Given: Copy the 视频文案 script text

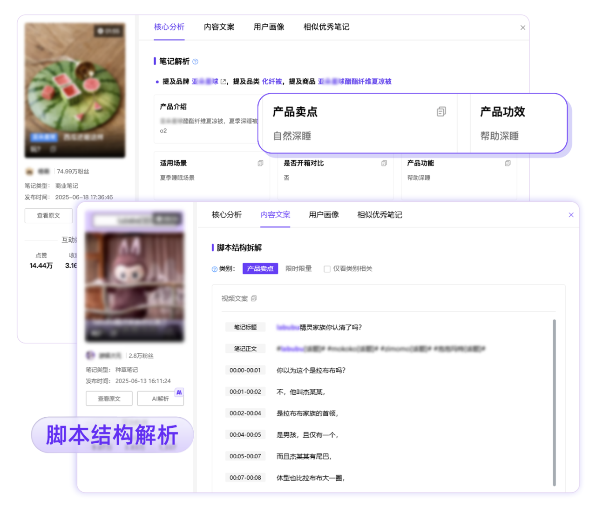Looking at the screenshot, I should (x=254, y=298).
